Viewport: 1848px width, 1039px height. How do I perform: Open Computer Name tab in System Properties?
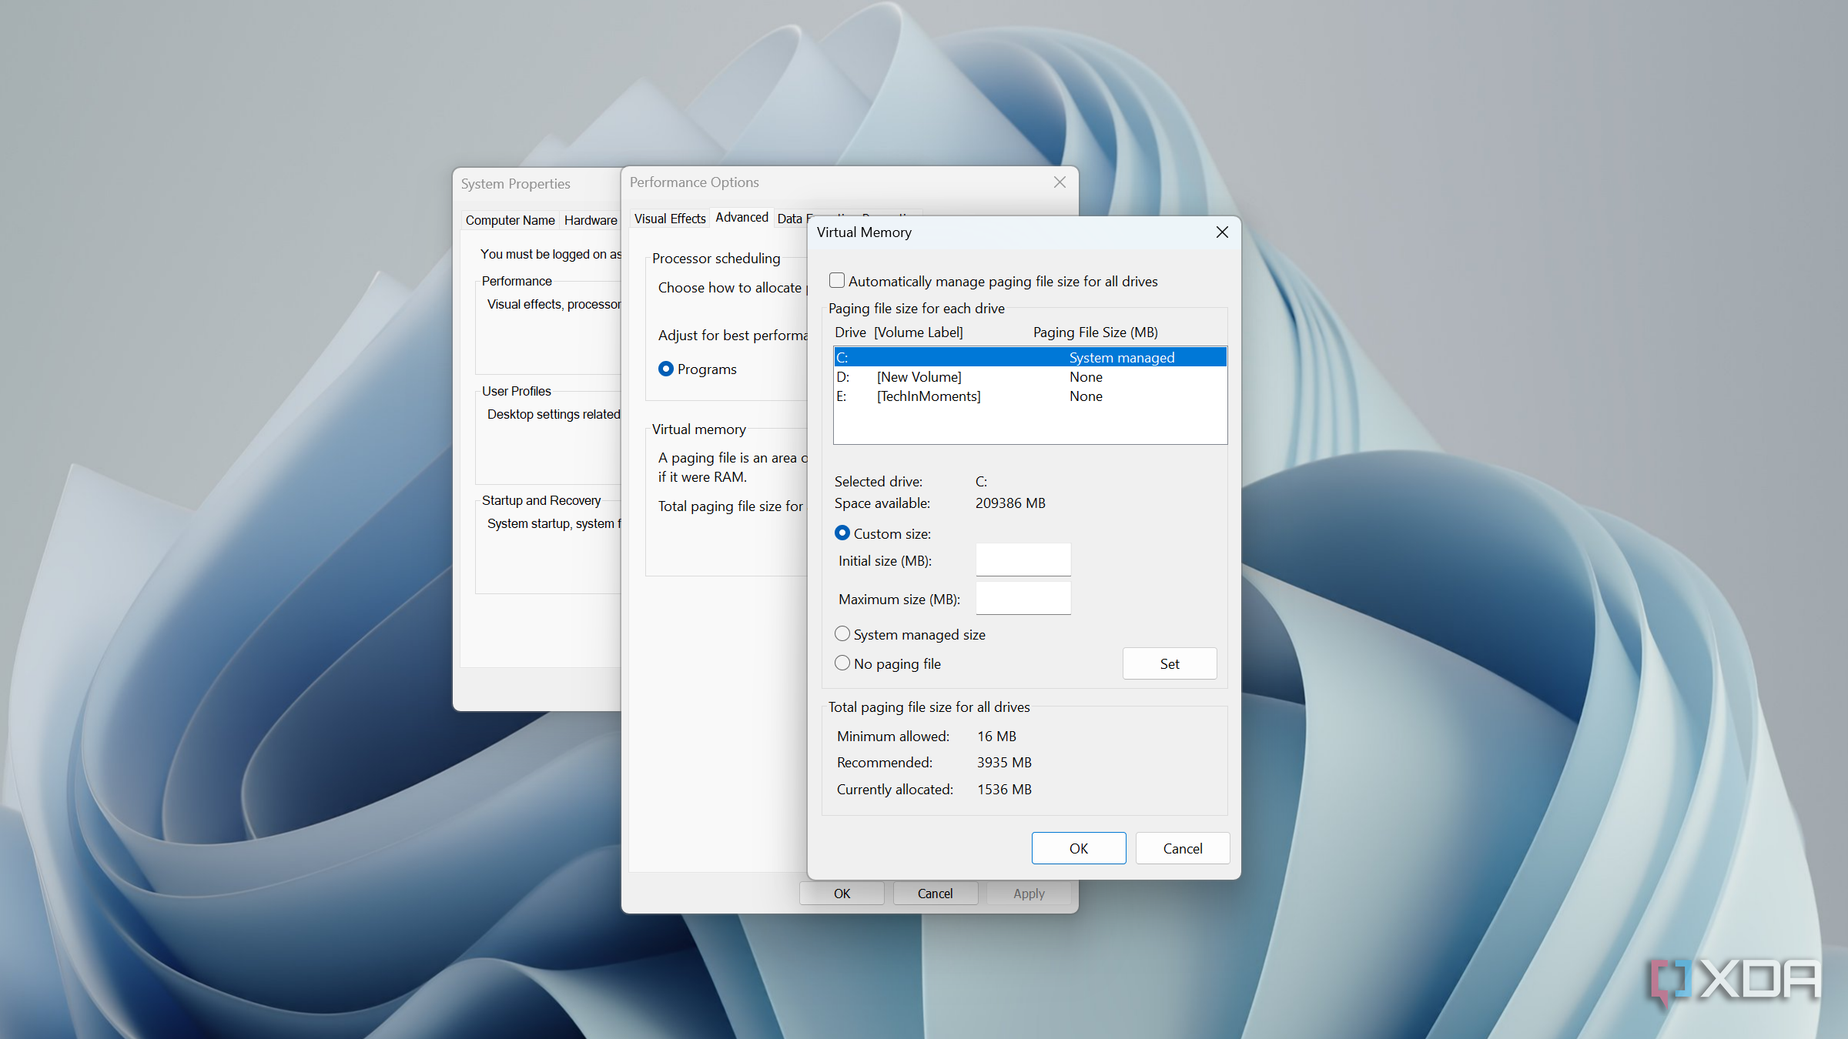coord(510,220)
